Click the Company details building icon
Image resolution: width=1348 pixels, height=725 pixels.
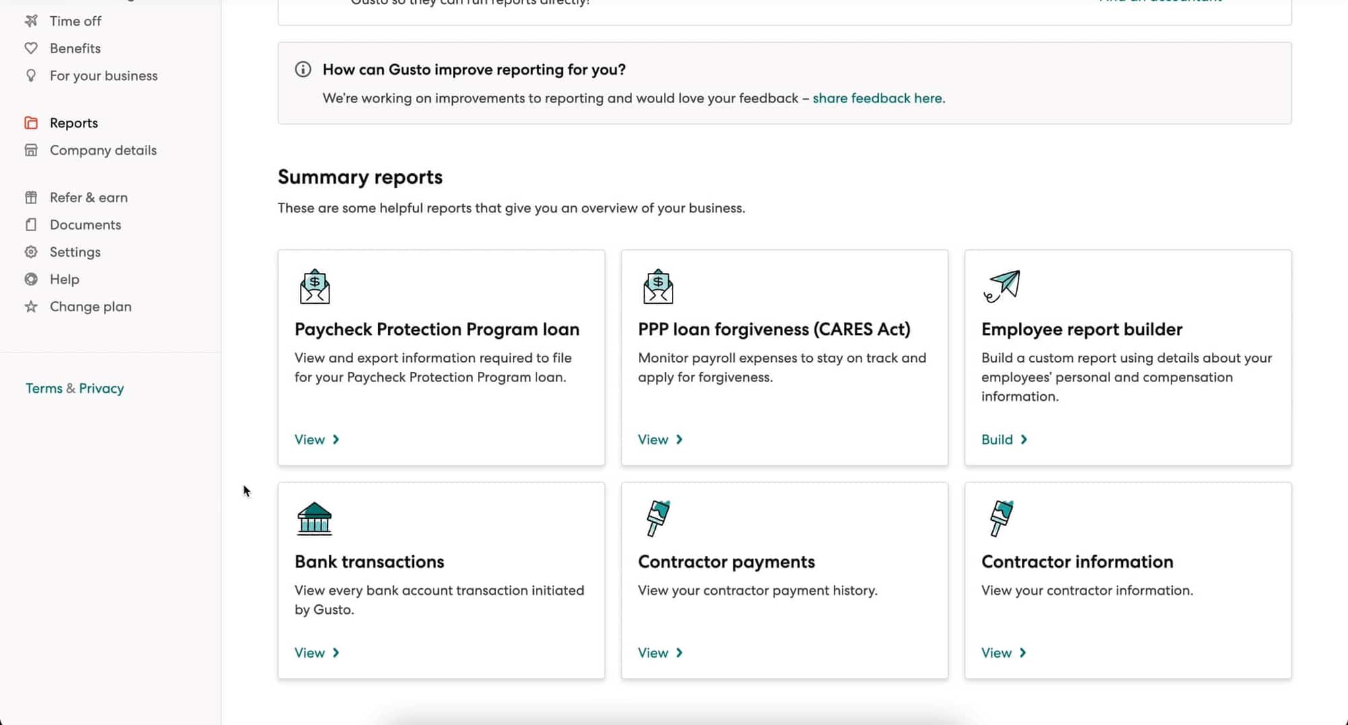(x=32, y=150)
